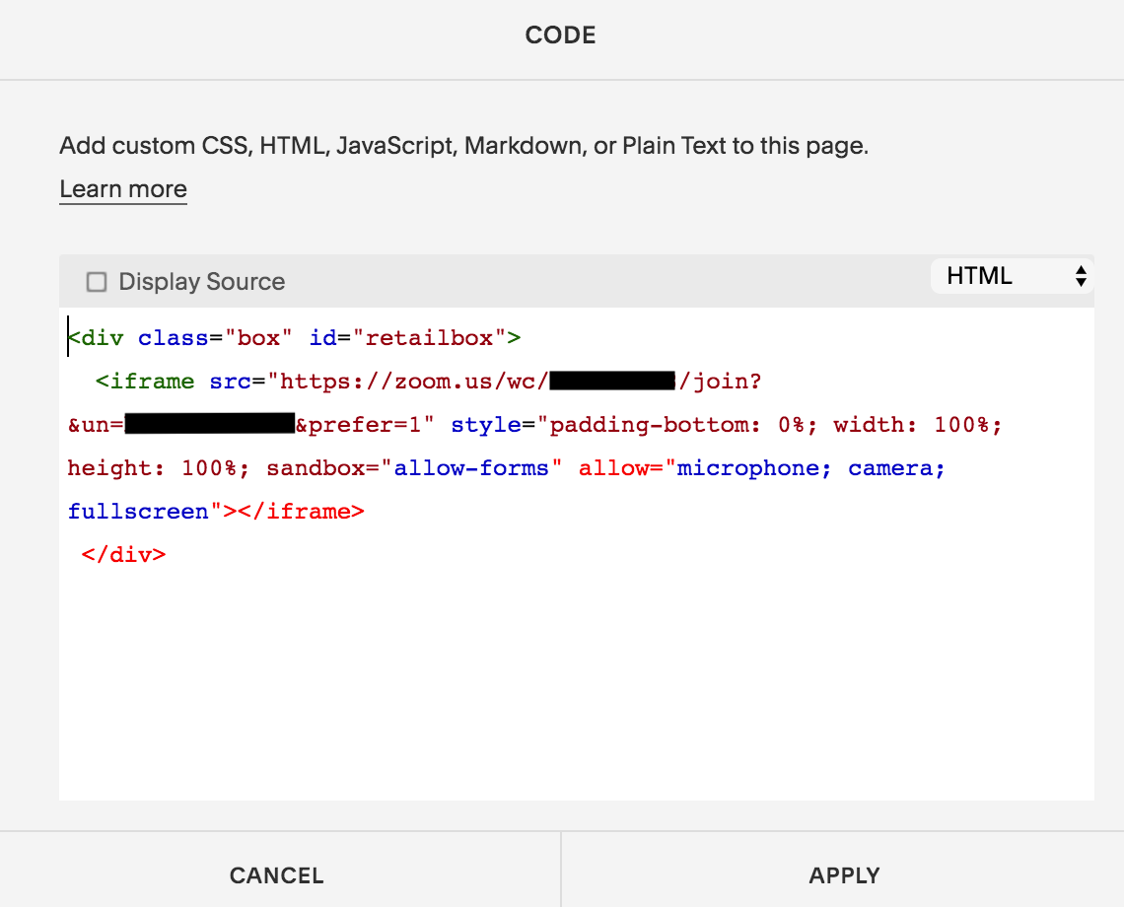
Task: Click the closing </div> tag
Action: tap(123, 554)
